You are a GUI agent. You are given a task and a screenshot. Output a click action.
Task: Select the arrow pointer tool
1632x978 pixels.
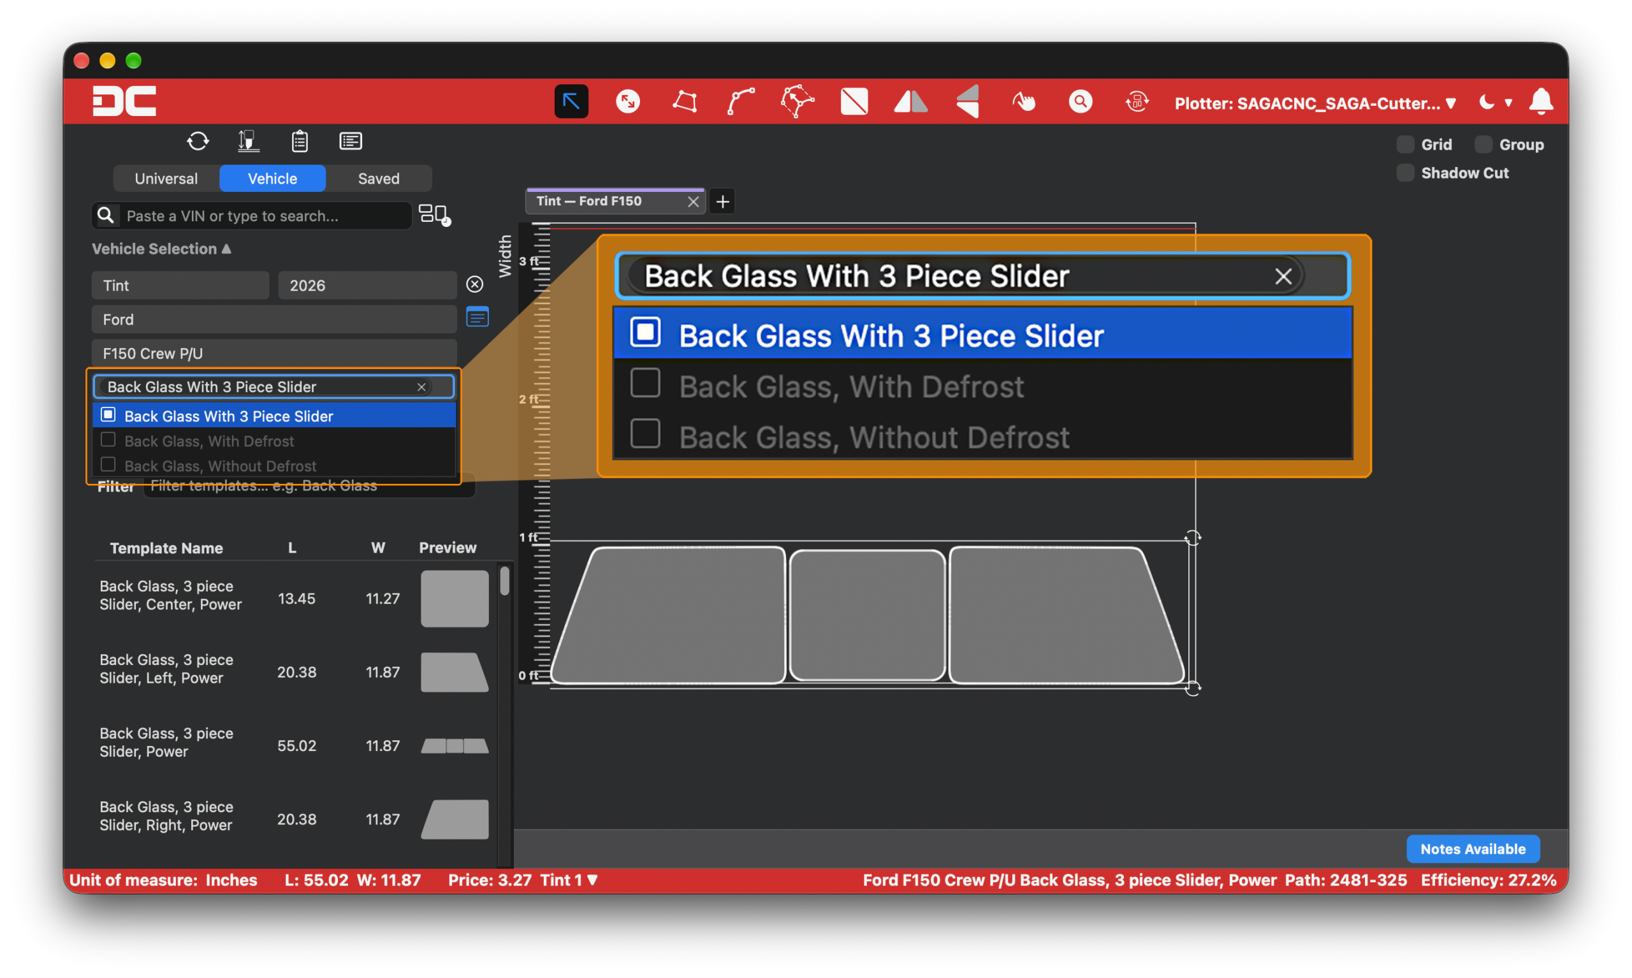(x=571, y=101)
